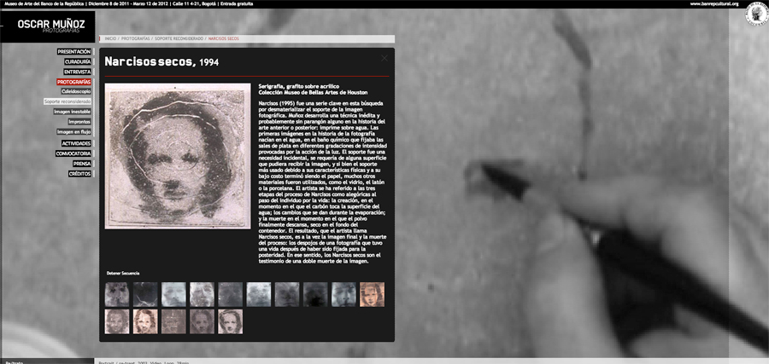This screenshot has width=769, height=364.
Task: Close the Narcisos secos popup panel
Action: 384,58
